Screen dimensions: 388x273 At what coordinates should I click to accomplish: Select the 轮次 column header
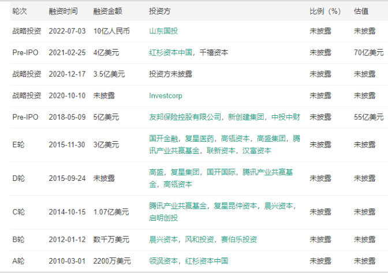[x=20, y=11]
